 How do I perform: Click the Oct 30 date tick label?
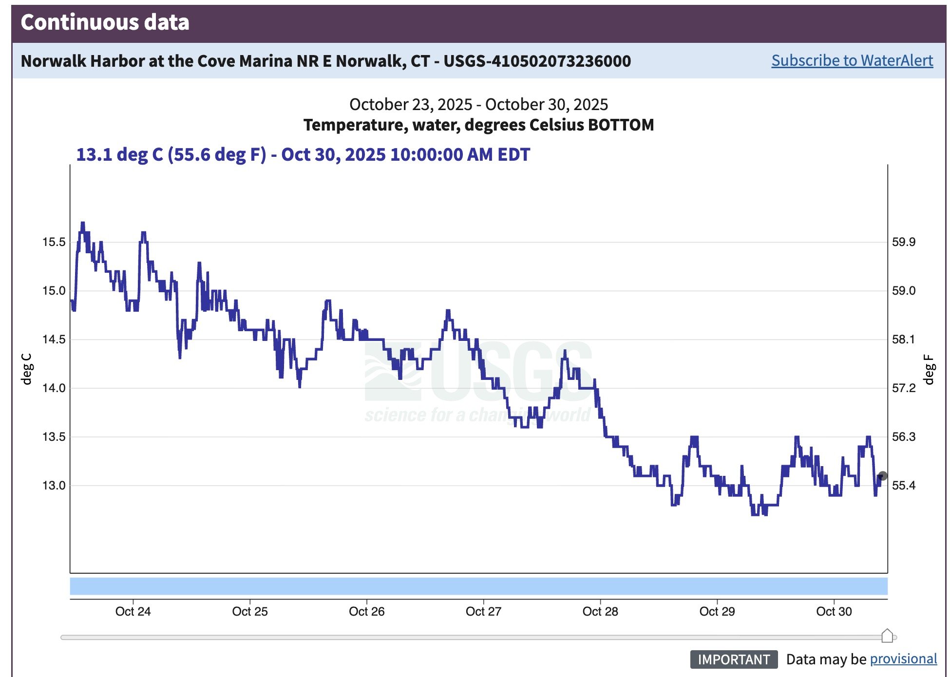[834, 611]
